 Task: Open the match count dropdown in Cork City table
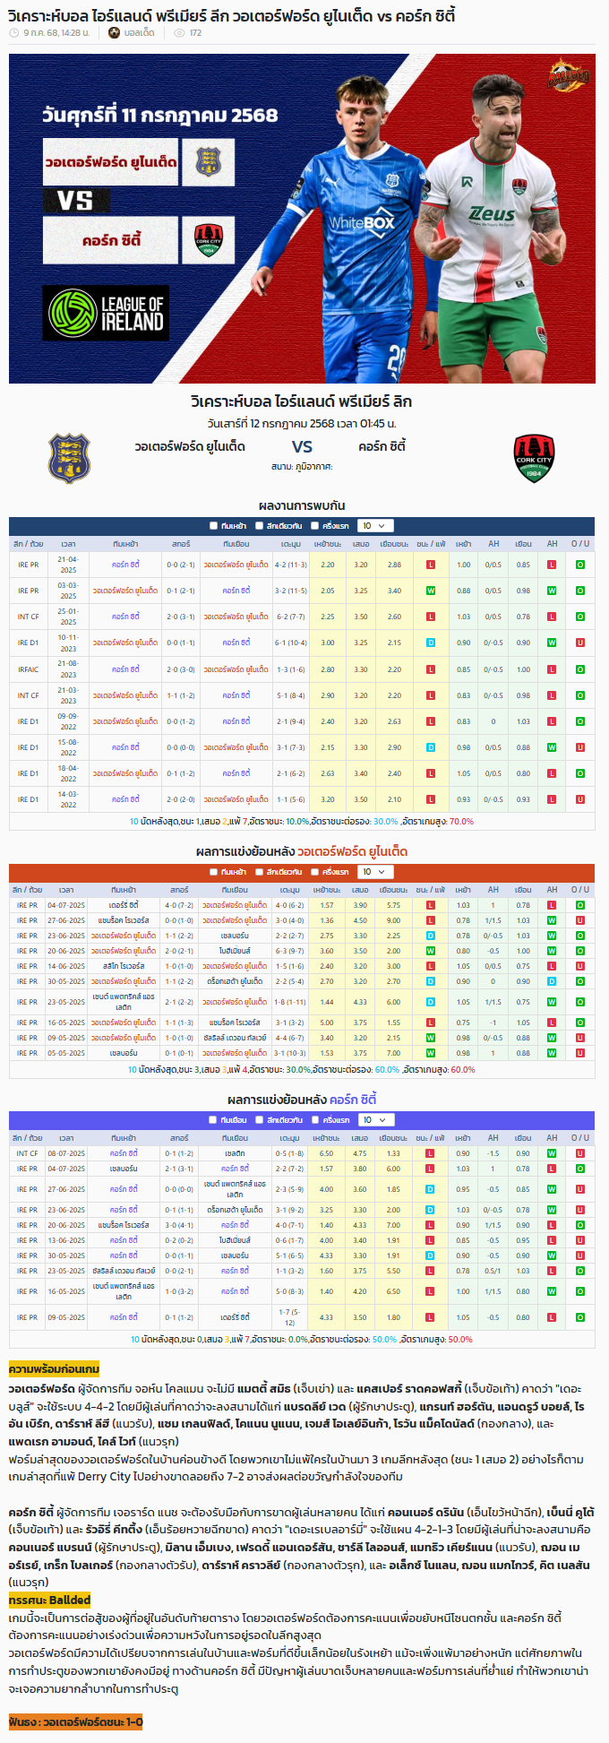click(374, 1120)
